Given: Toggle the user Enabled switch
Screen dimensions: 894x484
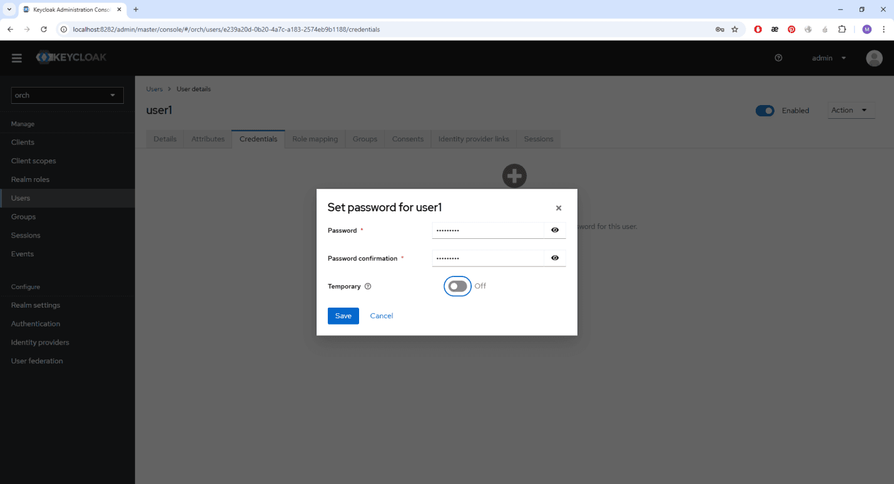Looking at the screenshot, I should [765, 111].
